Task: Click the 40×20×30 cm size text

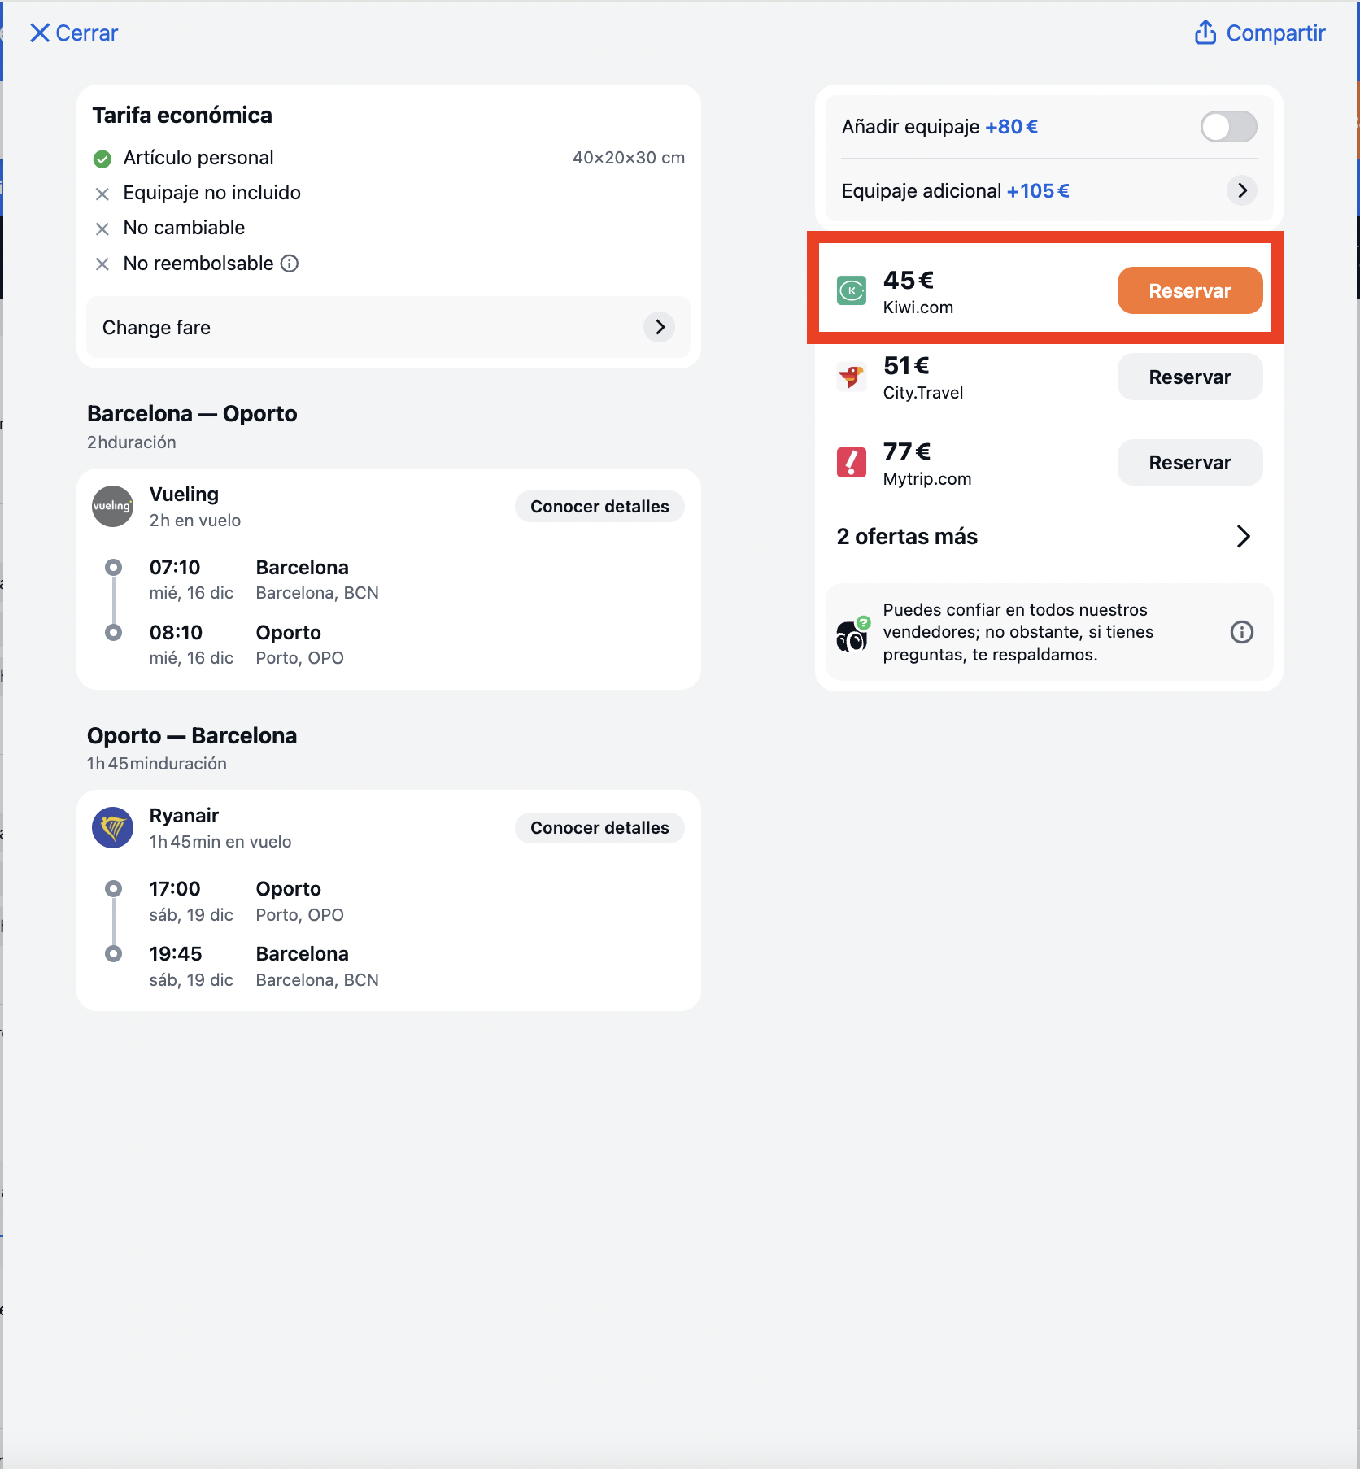Action: 628,158
